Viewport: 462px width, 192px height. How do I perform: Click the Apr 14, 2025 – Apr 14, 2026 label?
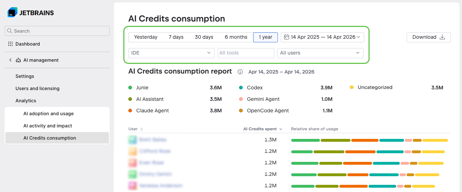[282, 72]
